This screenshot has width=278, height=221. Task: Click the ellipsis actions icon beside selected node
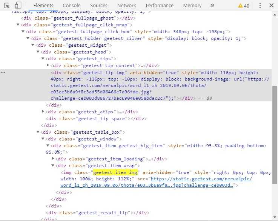[x=3, y=73]
